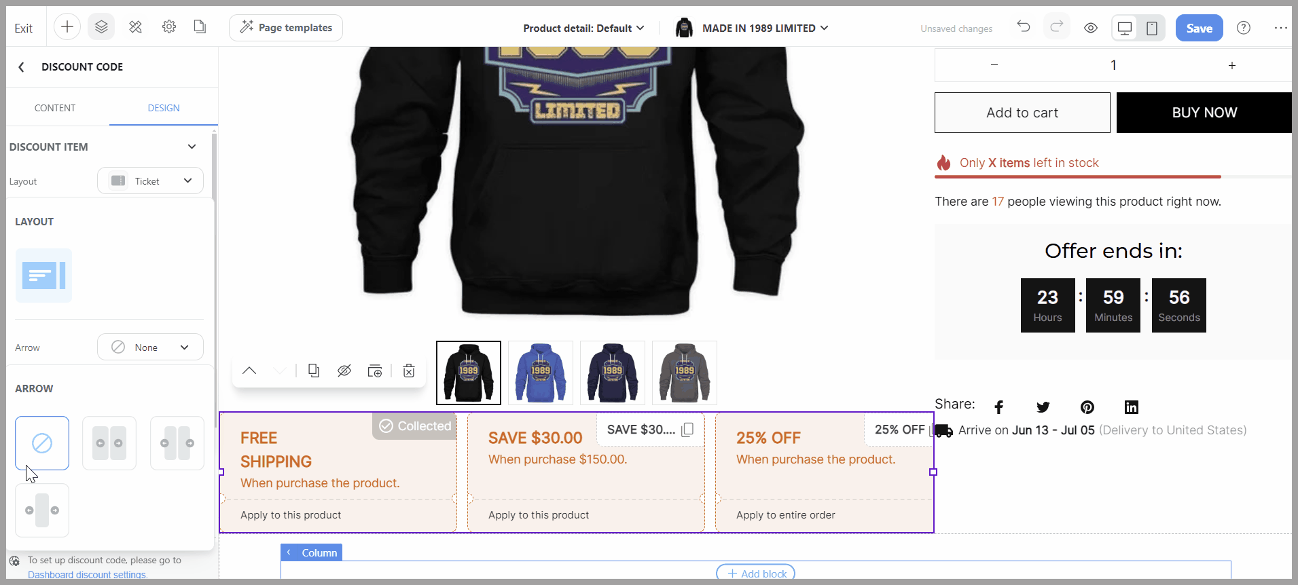Delete the selected block from floating toolbar
The height and width of the screenshot is (585, 1298).
pos(409,371)
